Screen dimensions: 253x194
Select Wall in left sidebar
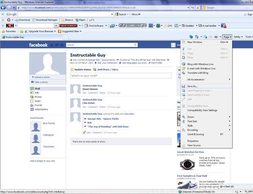[48, 88]
